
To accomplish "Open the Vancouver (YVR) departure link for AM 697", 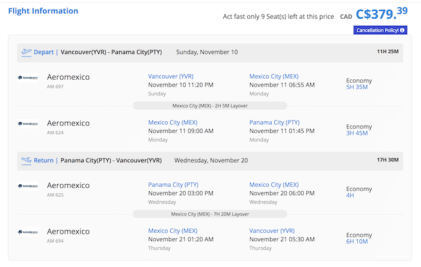I will click(x=171, y=76).
